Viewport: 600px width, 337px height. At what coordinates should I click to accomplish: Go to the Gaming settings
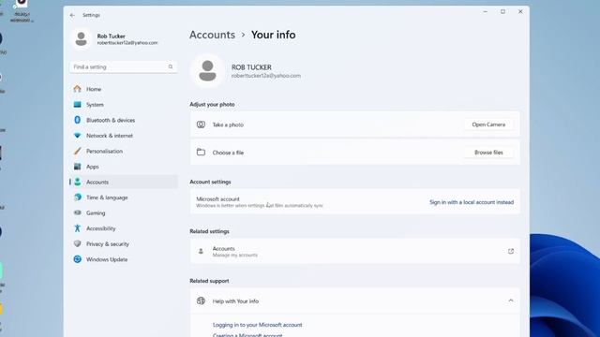(x=124, y=212)
